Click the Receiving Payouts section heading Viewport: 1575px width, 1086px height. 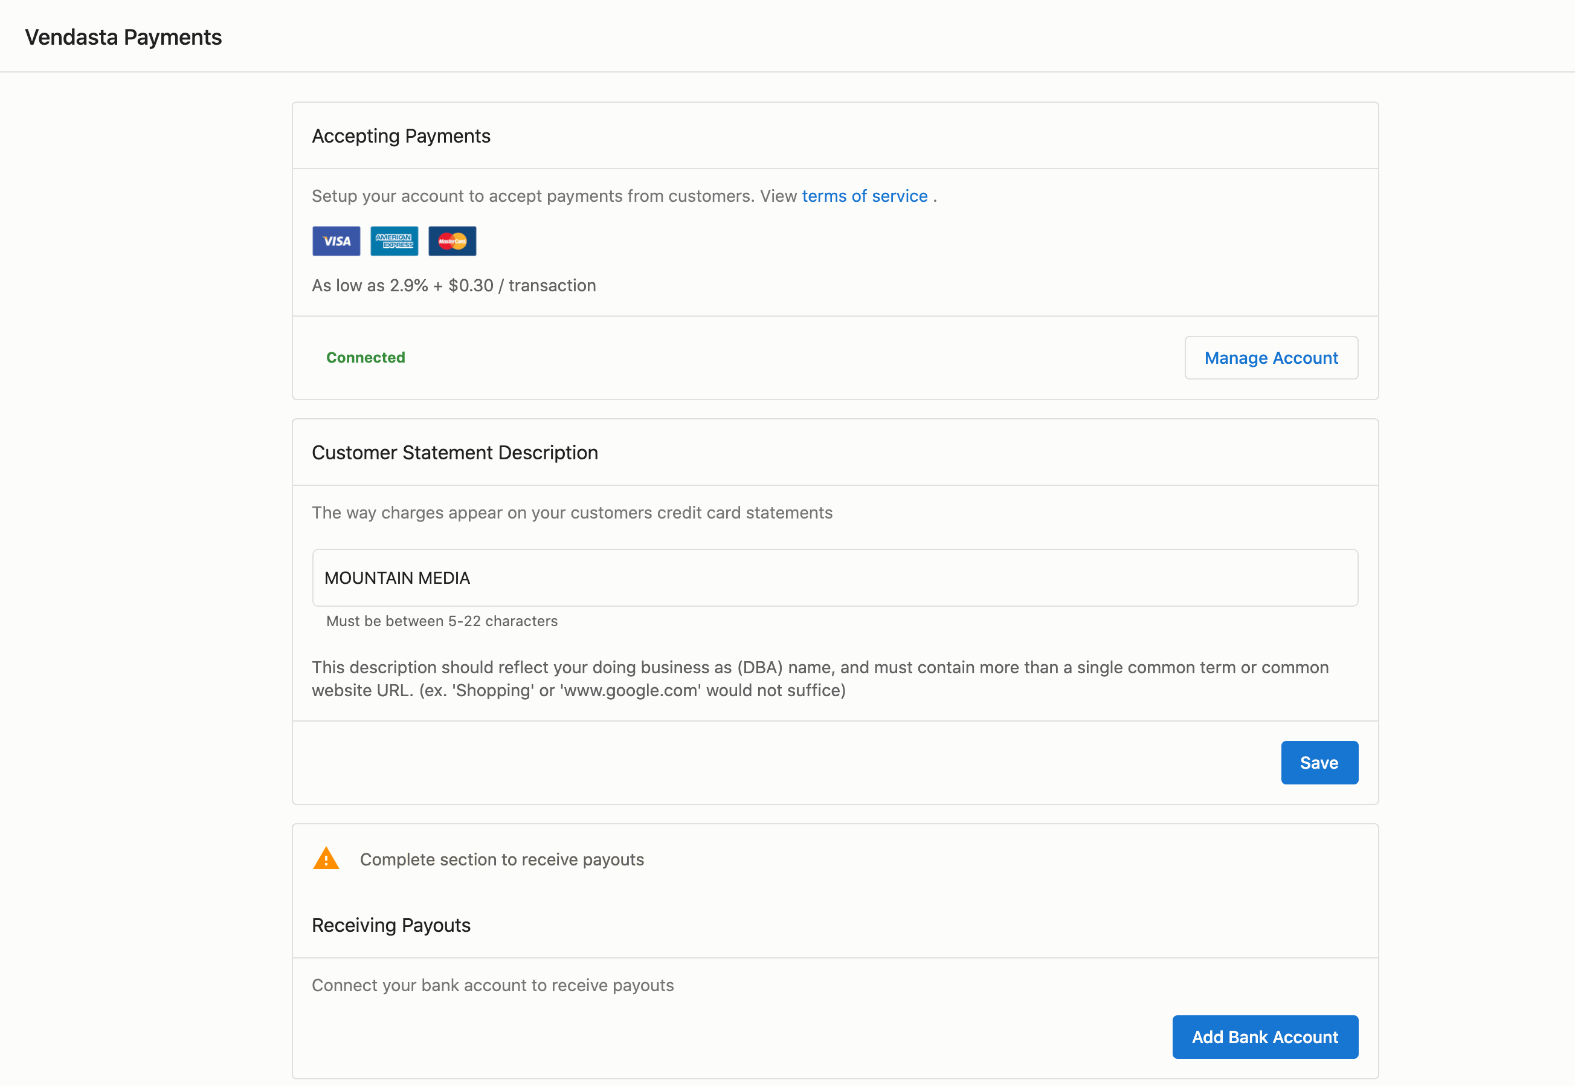click(x=391, y=925)
